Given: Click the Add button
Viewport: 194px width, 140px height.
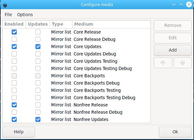Looking at the screenshot, I should (x=173, y=50).
